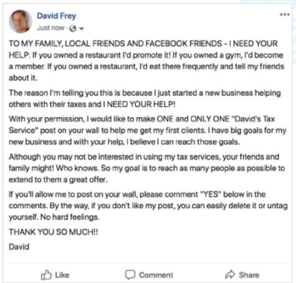Click the speech bubble Comment icon
The height and width of the screenshot is (283, 296).
click(130, 275)
